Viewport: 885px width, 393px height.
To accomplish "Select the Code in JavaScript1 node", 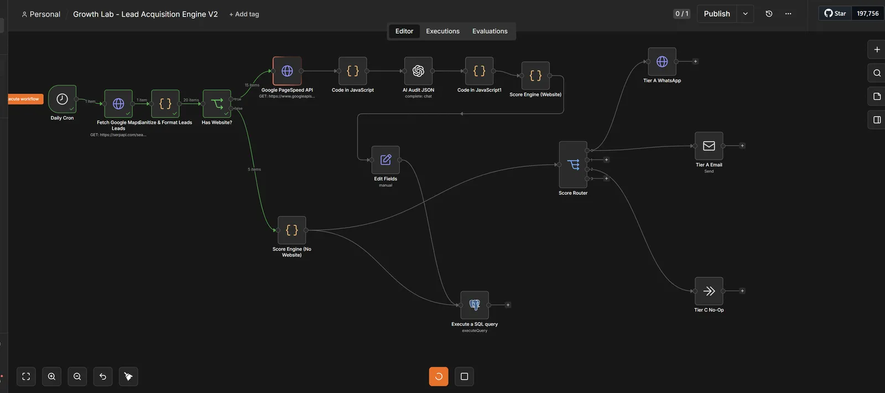I will pyautogui.click(x=480, y=71).
